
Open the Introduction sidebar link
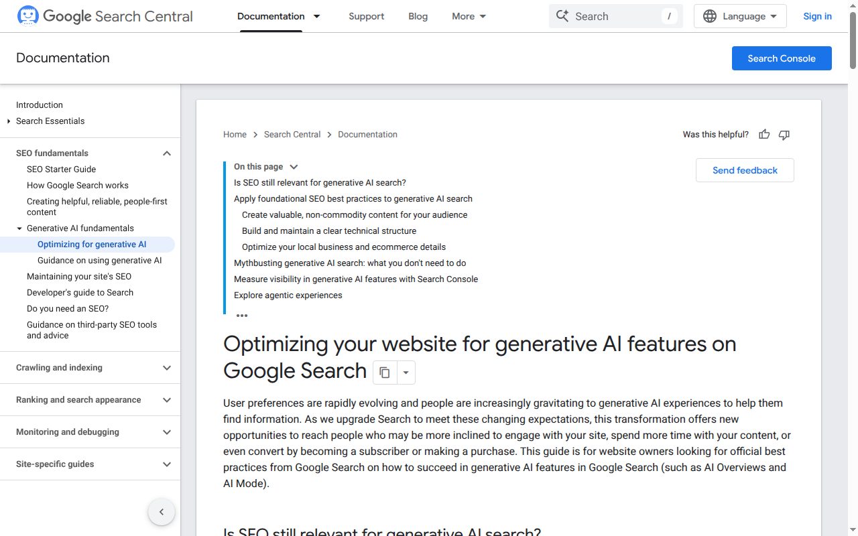click(x=40, y=105)
